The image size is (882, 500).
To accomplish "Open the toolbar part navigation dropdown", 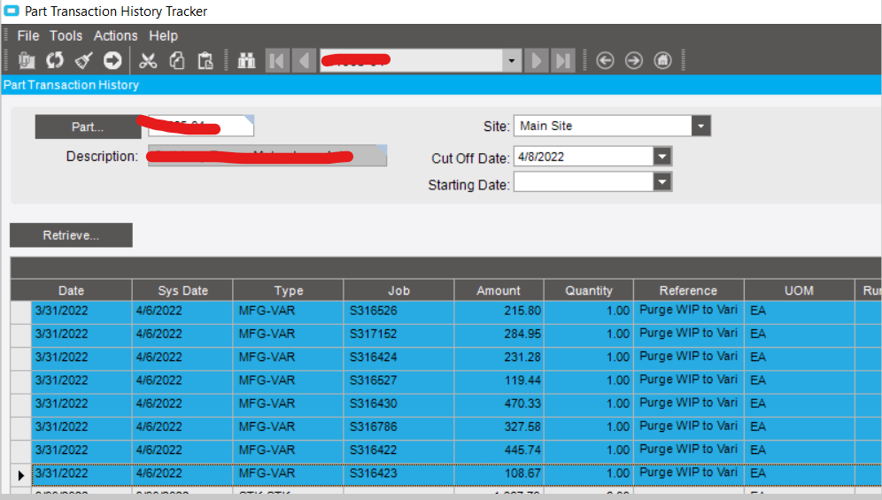I will tap(511, 60).
